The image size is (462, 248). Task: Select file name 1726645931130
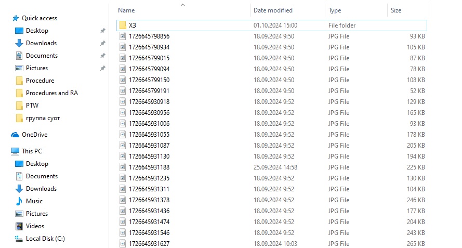(149, 156)
